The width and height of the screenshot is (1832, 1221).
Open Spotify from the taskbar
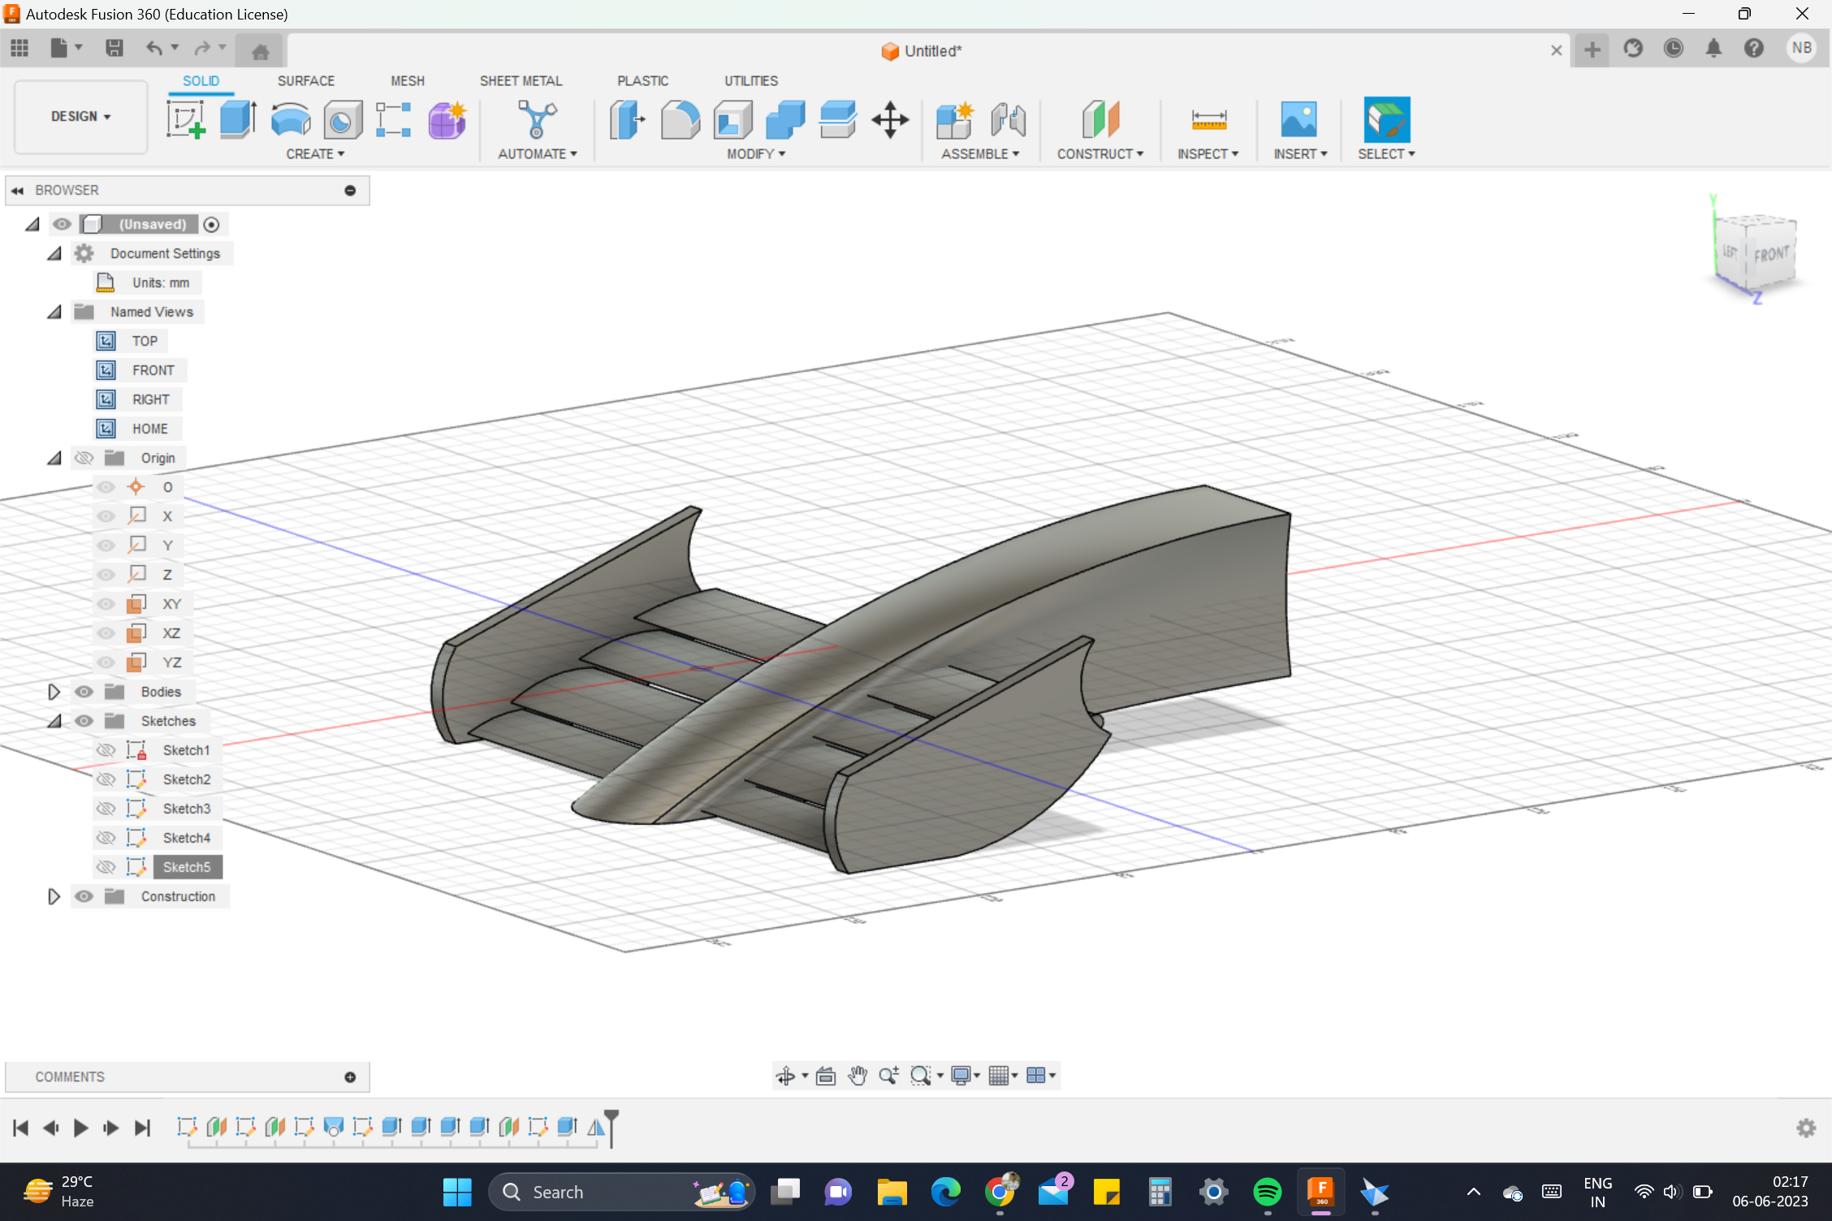click(x=1267, y=1192)
